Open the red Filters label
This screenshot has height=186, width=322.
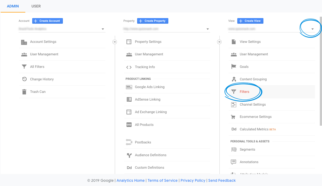(244, 92)
